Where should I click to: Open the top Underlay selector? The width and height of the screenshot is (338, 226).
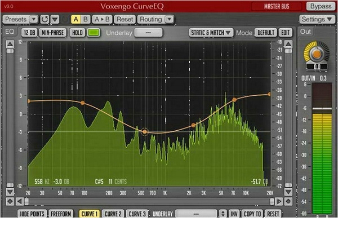148,33
